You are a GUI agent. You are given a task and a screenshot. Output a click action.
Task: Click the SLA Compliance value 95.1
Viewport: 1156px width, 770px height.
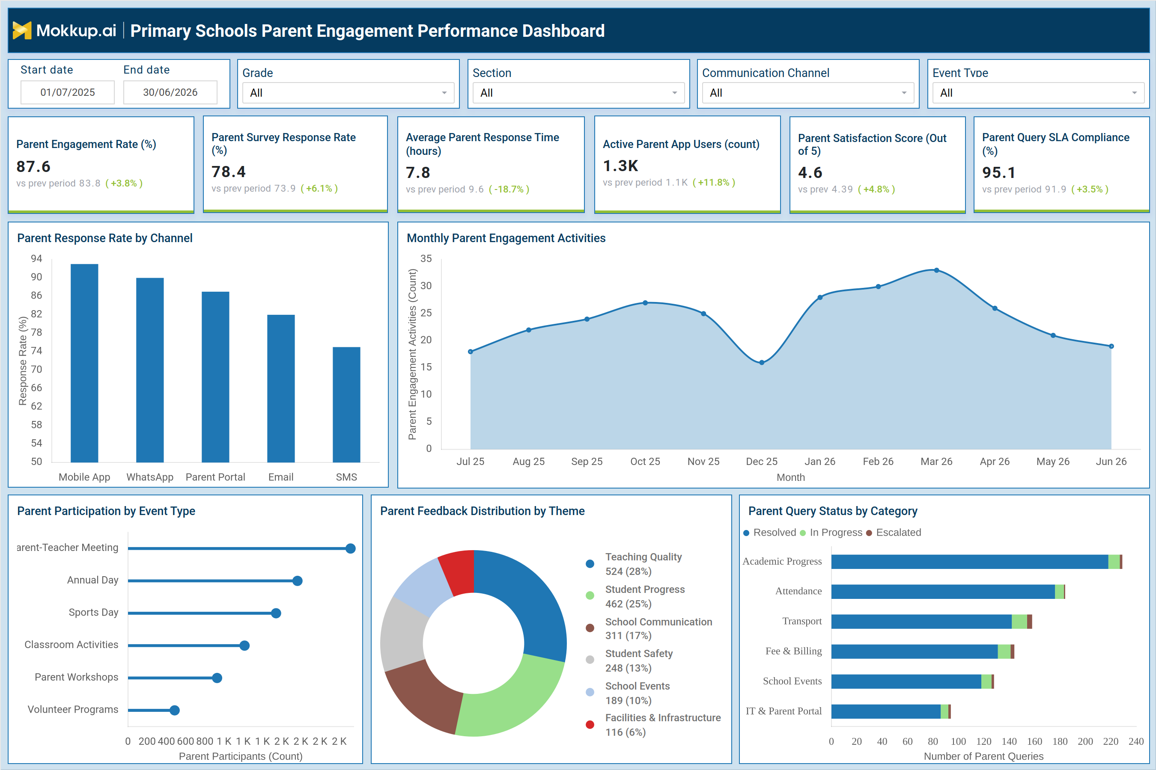[999, 172]
